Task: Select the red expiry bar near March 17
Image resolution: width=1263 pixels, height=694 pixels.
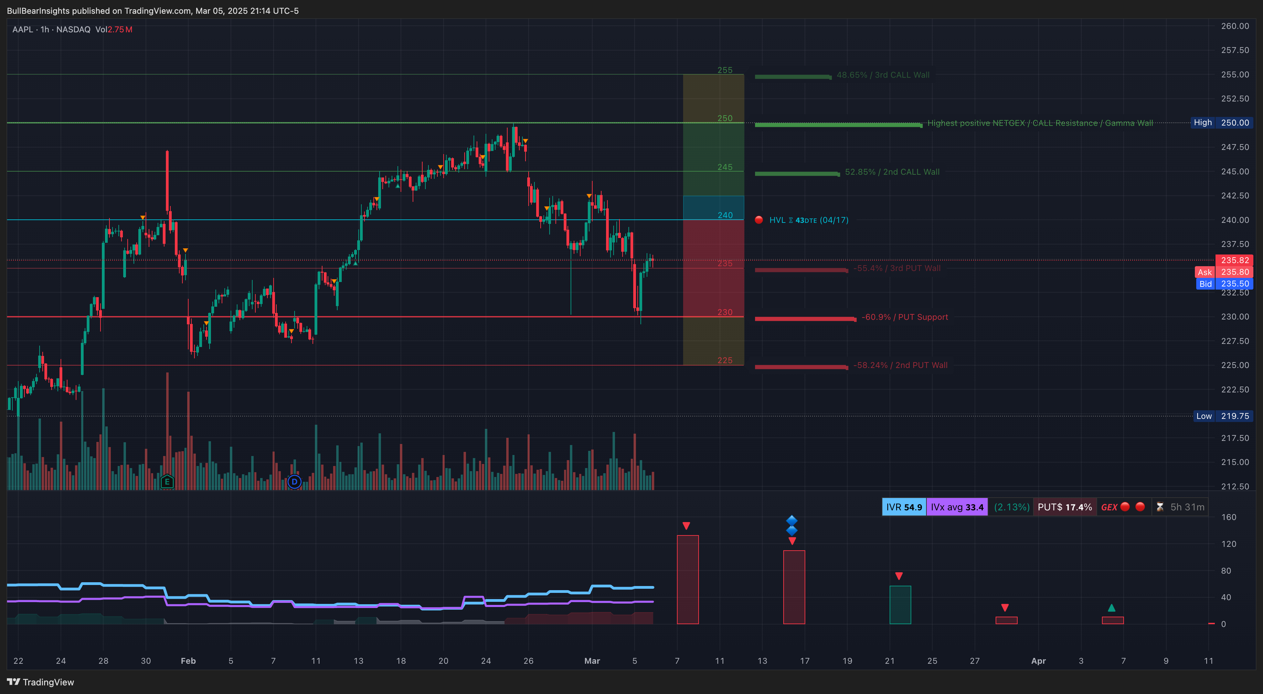Action: 794,587
